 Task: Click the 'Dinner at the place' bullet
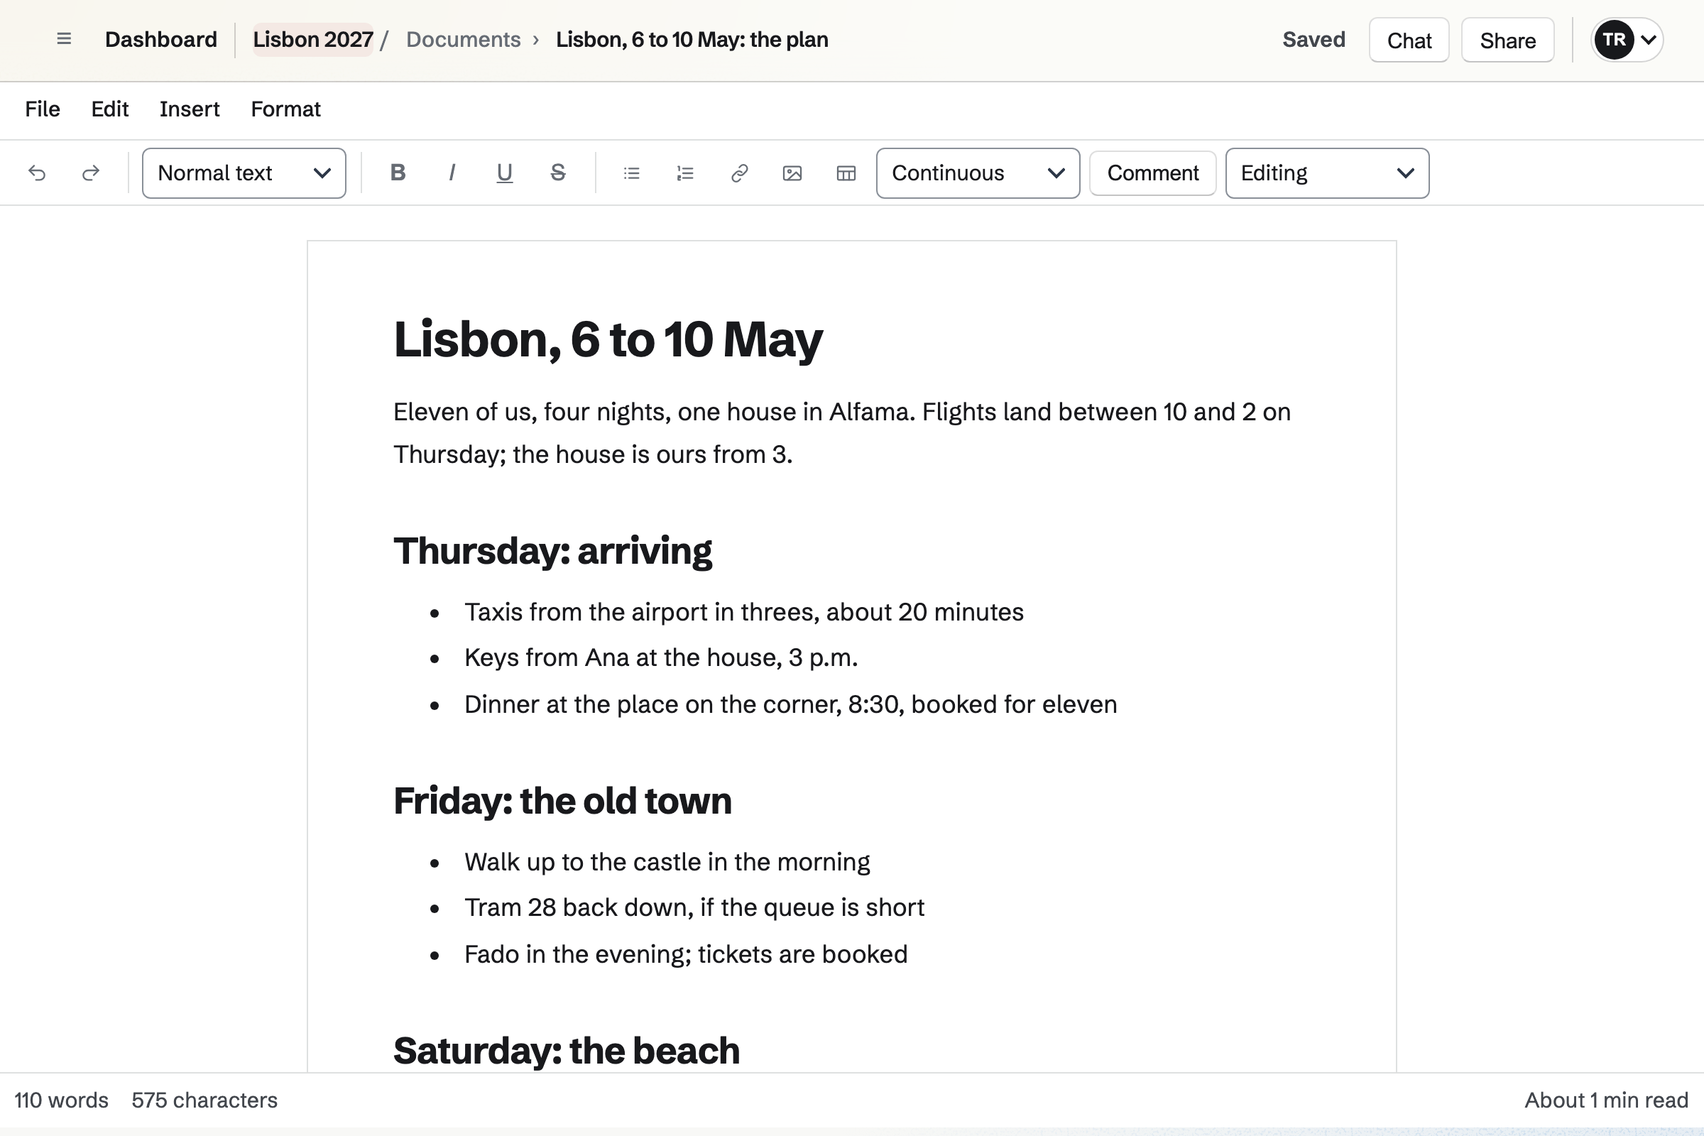pyautogui.click(x=790, y=704)
